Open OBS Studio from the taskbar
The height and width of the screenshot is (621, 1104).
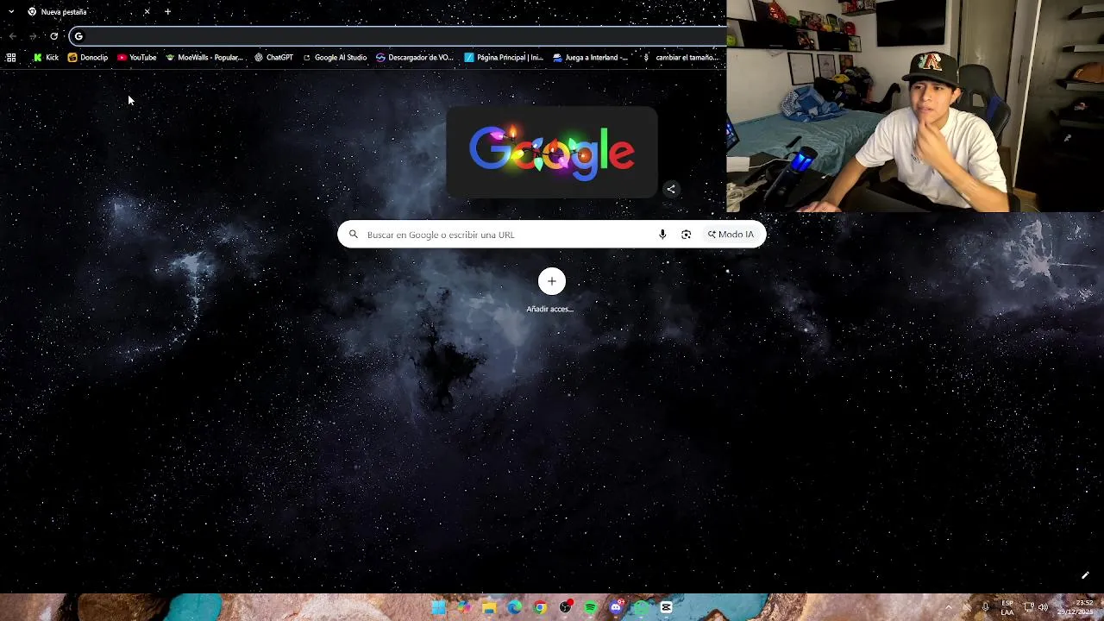[565, 607]
